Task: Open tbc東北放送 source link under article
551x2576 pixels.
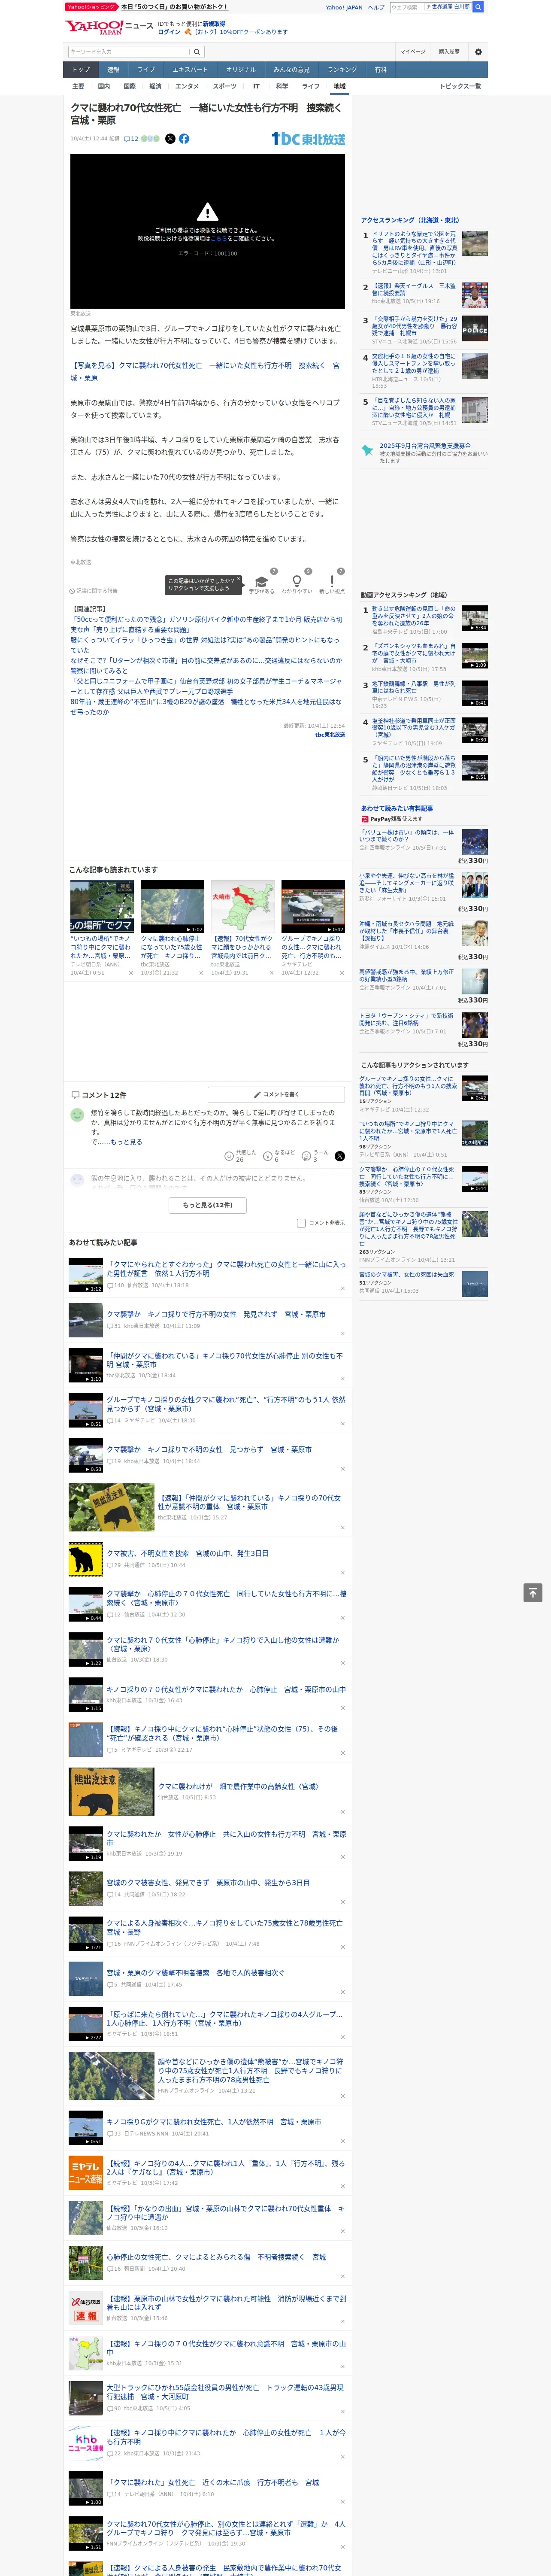Action: (330, 735)
